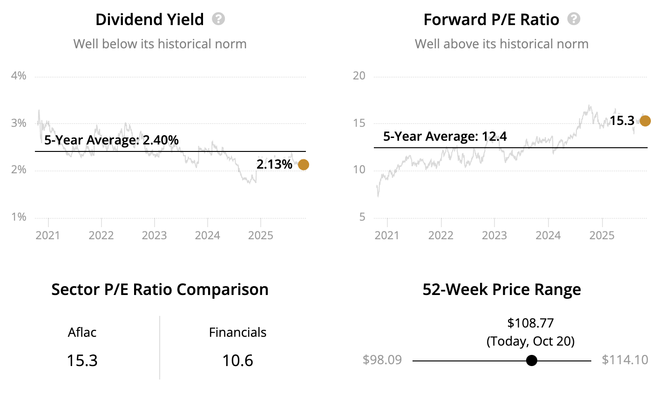Click the 15.3 value label on the P/E chart
663x393 pixels.
point(622,121)
